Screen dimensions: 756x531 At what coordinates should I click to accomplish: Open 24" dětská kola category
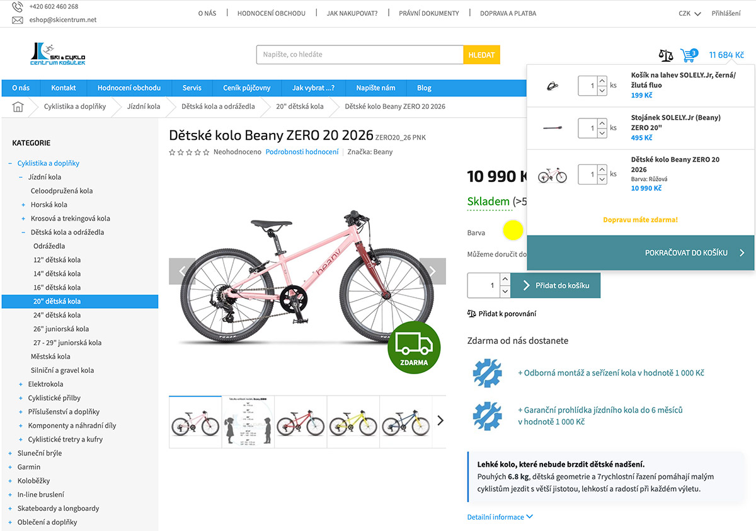pos(57,315)
